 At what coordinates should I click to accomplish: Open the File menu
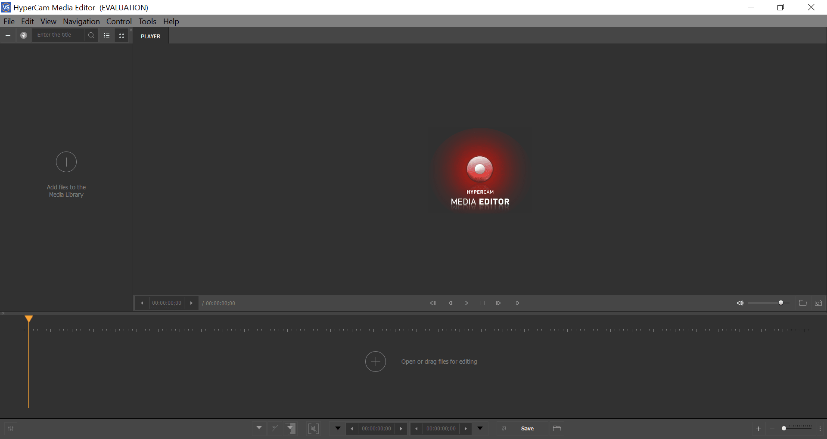(9, 22)
